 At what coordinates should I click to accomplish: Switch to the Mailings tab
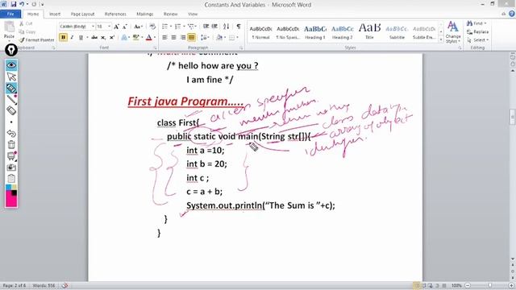(145, 14)
